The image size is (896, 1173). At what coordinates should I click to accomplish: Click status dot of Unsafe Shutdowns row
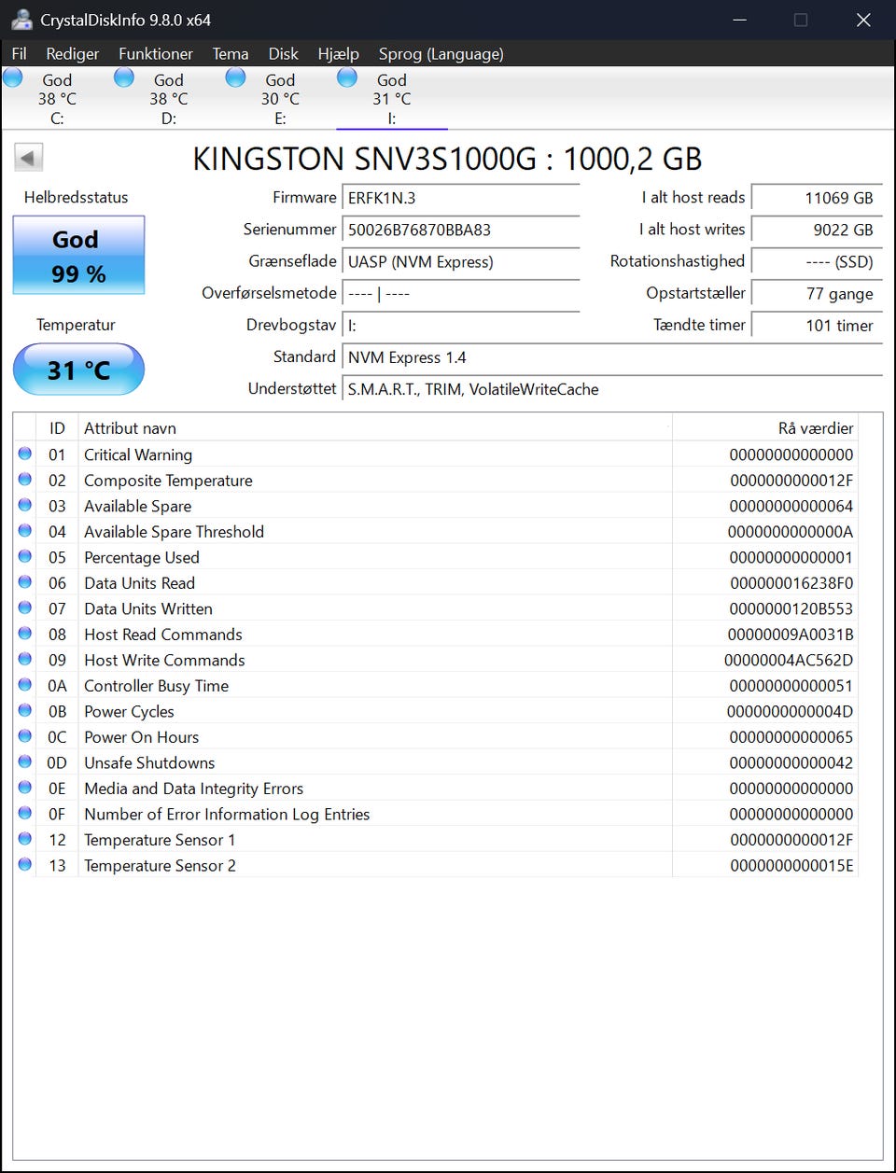click(25, 761)
